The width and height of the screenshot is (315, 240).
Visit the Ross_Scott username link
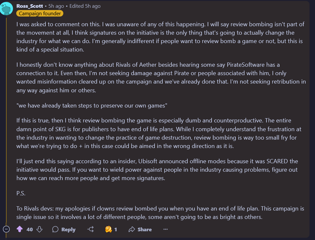[x=30, y=6]
